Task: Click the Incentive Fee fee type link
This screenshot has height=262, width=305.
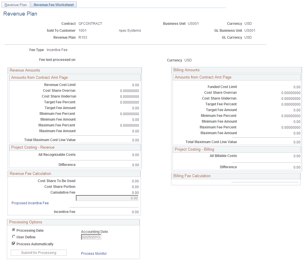Action: coord(57,50)
